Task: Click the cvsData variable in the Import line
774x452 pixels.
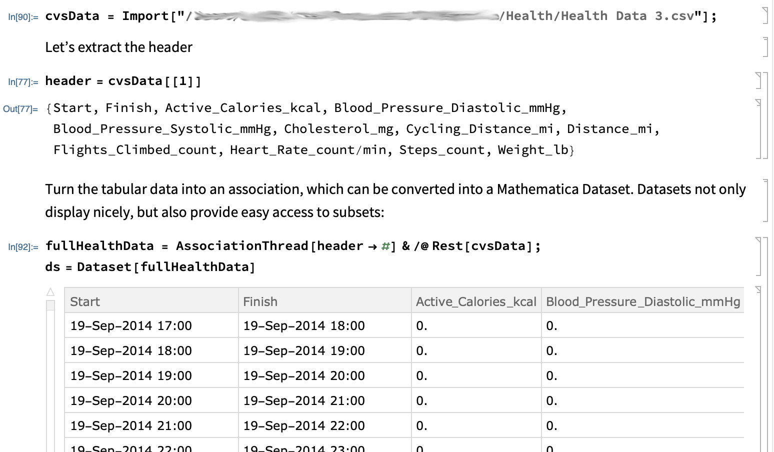Action: coord(72,16)
